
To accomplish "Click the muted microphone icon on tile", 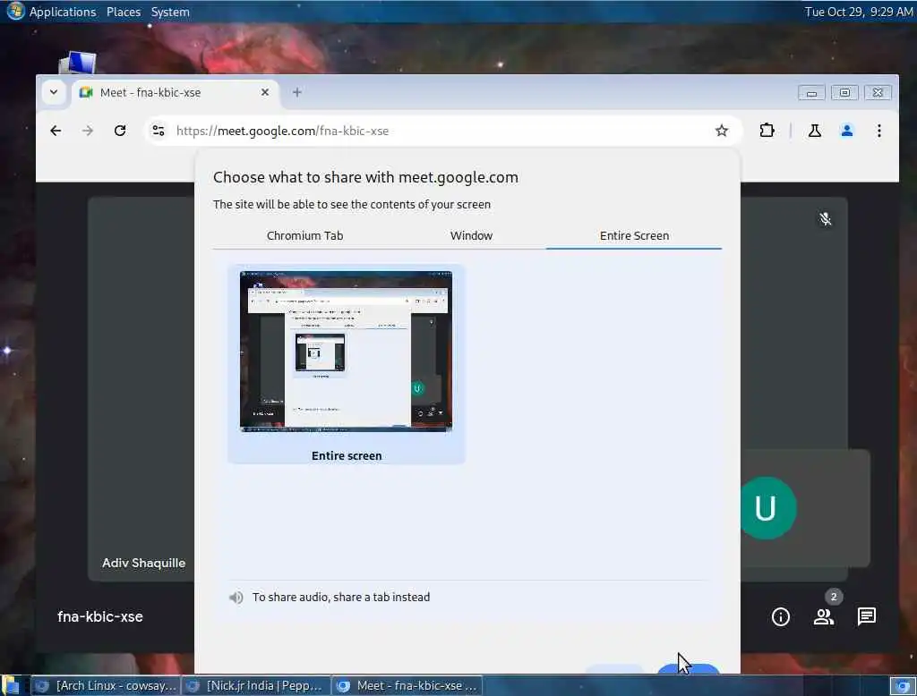I will [825, 219].
